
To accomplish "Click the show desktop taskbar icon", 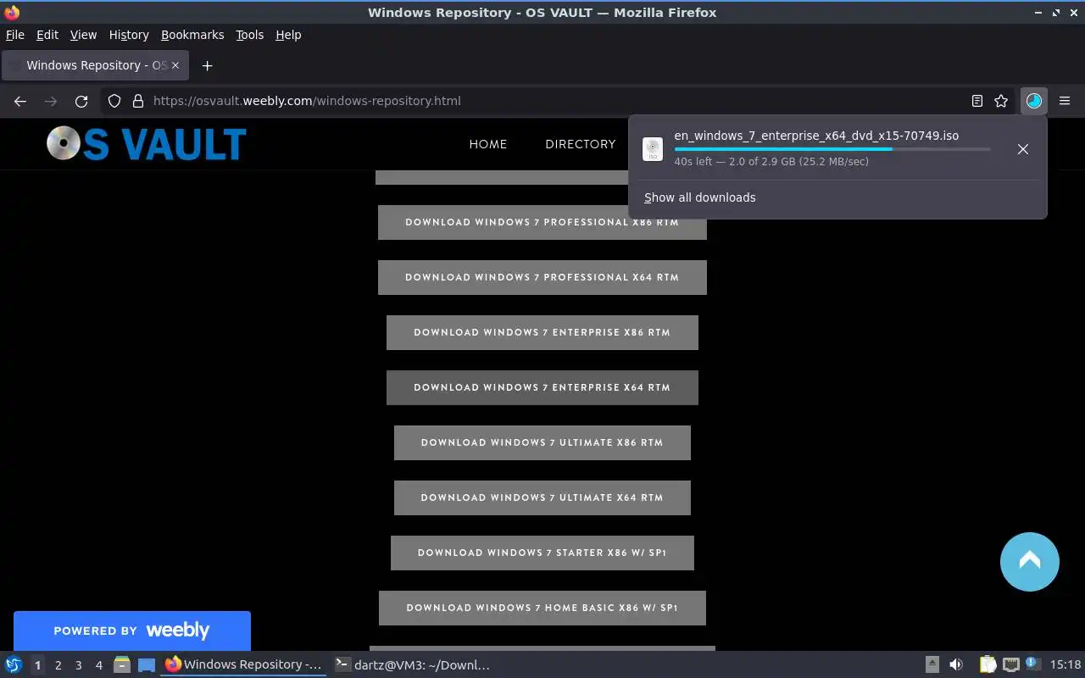I will pyautogui.click(x=146, y=665).
